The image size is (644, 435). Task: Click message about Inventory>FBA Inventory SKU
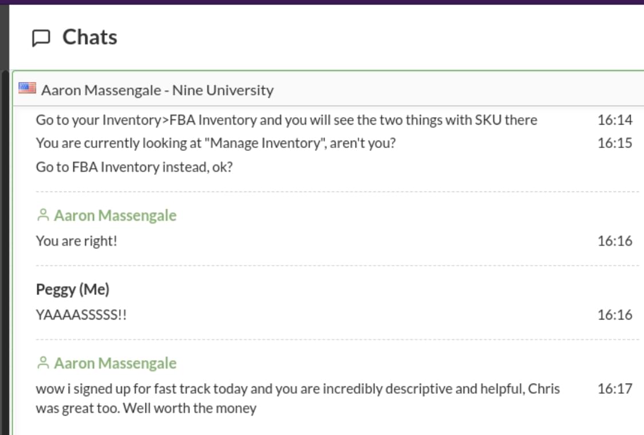coord(286,120)
